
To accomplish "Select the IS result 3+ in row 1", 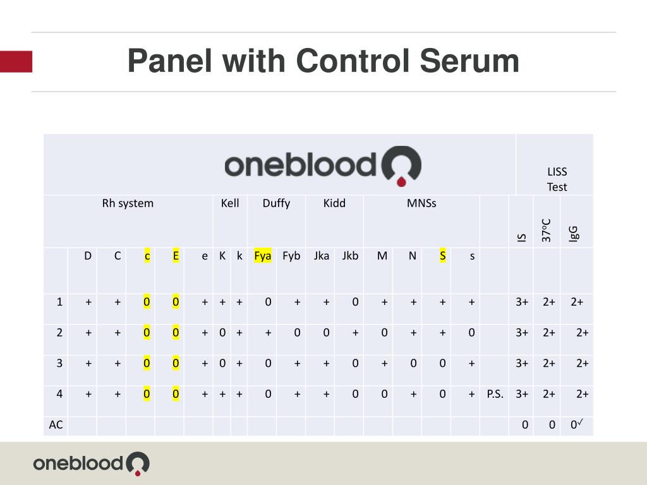I will 522,302.
